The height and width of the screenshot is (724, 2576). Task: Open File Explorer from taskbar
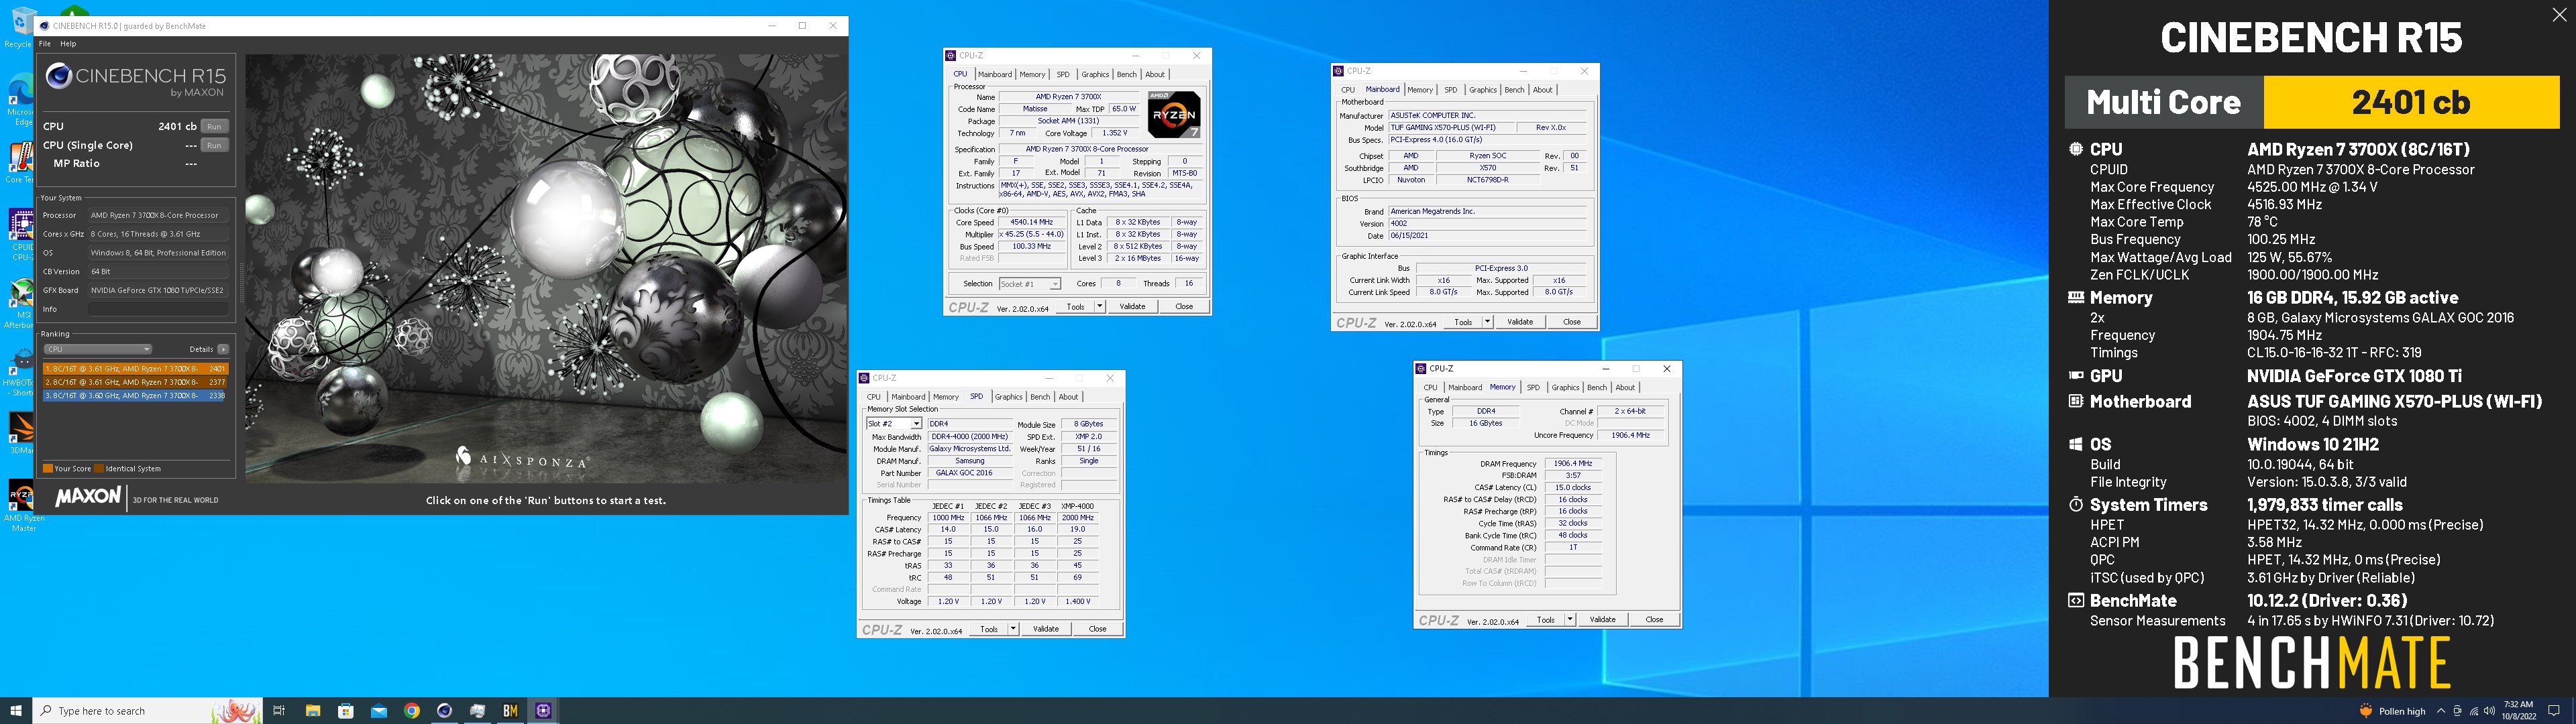313,711
